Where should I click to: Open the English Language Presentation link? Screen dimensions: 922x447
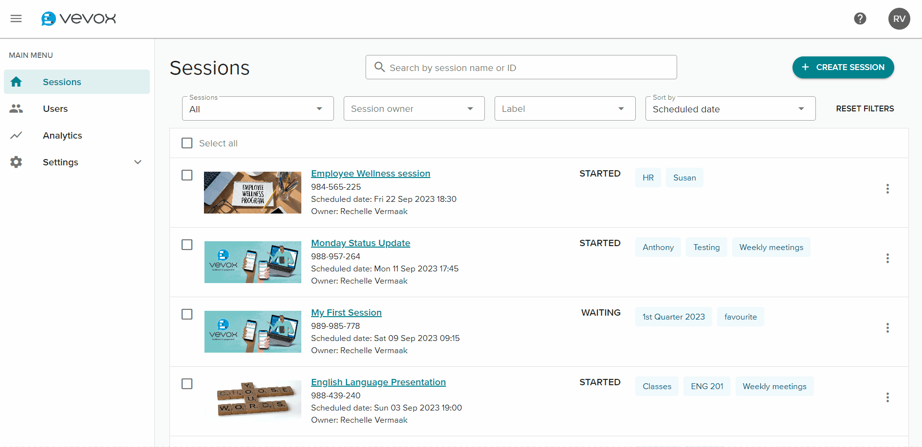point(378,382)
